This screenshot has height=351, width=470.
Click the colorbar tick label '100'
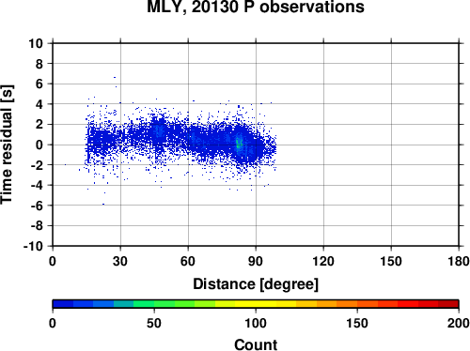(x=256, y=323)
